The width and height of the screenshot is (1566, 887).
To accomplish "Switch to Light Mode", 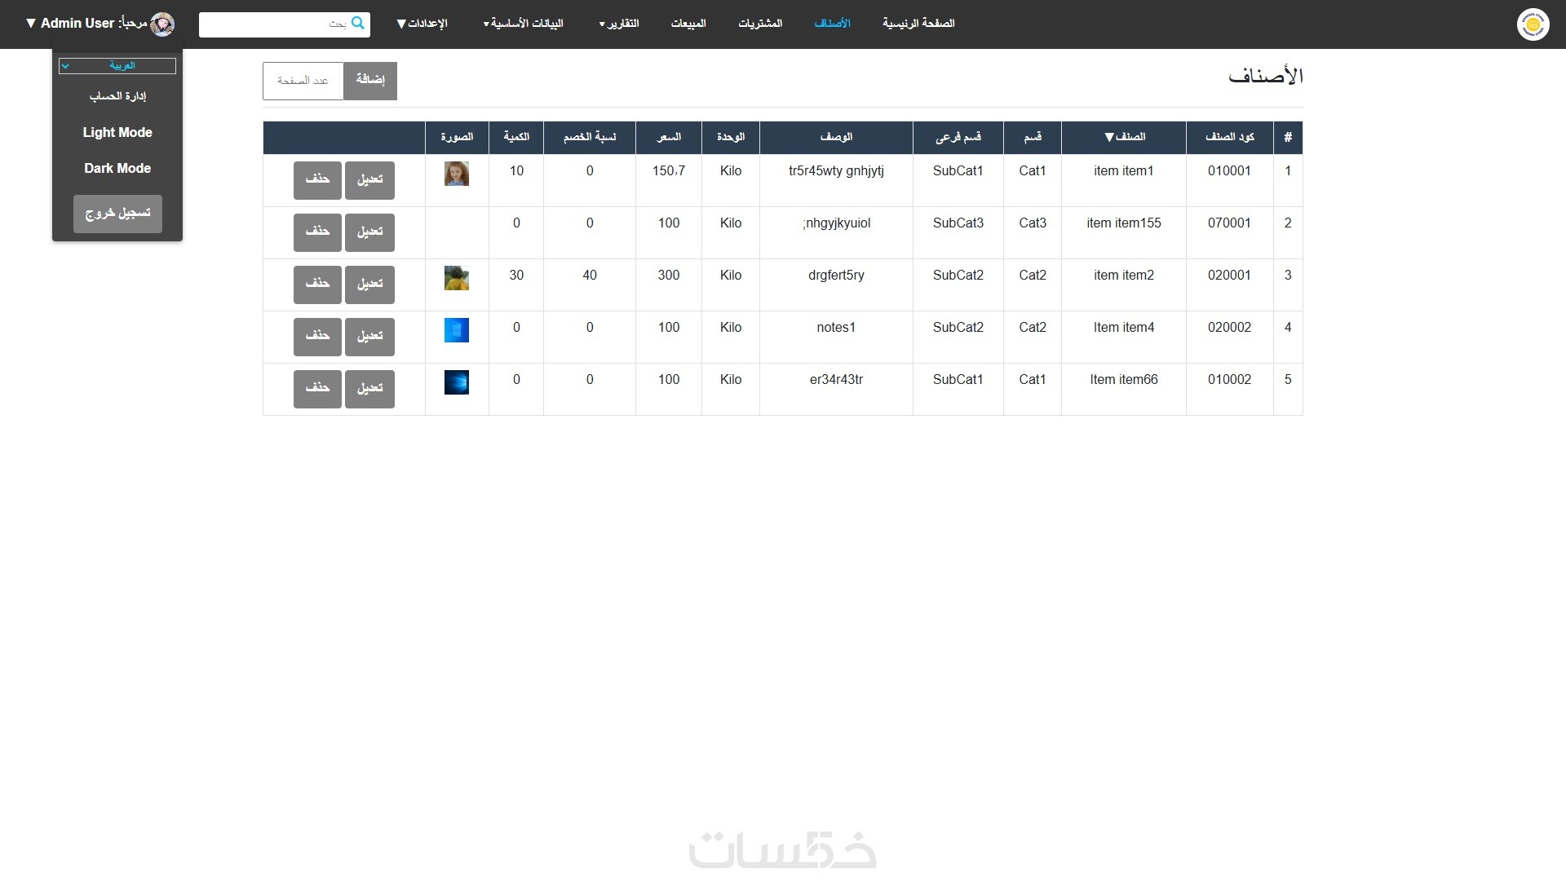I will [x=117, y=132].
